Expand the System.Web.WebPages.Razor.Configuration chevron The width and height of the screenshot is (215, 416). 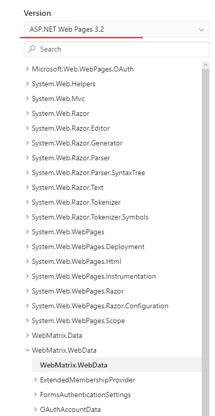(x=28, y=306)
